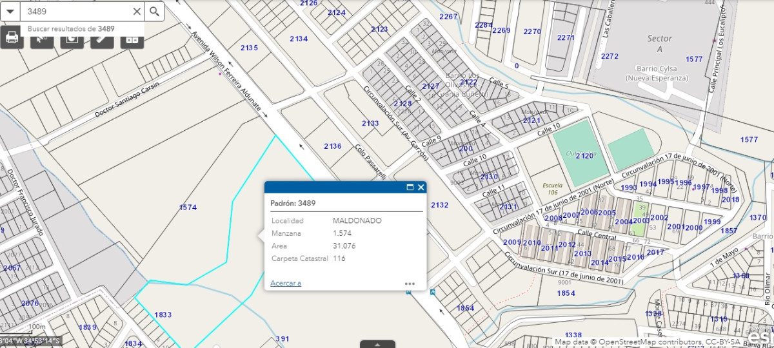Image resolution: width=774 pixels, height=348 pixels.
Task: Open the search source dropdown arrow
Action: click(x=10, y=11)
